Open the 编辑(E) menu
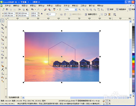 (16, 6)
